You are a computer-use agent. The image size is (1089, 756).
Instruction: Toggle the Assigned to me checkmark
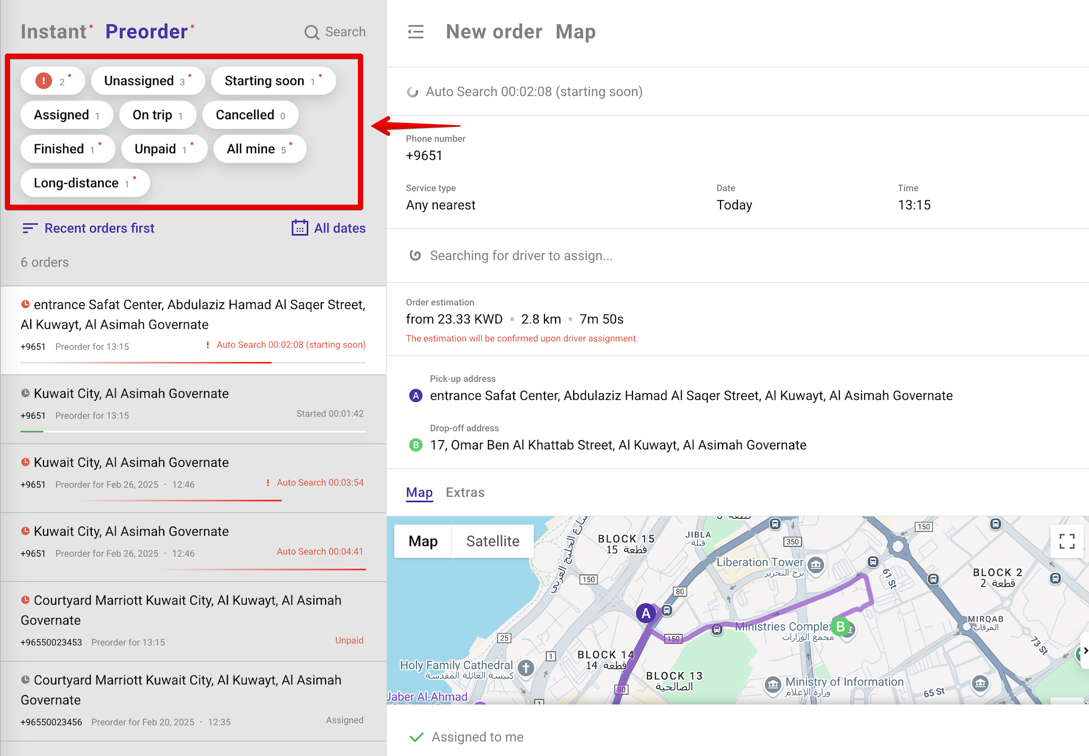click(417, 737)
